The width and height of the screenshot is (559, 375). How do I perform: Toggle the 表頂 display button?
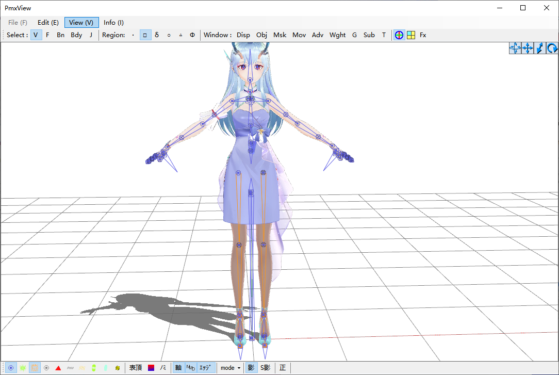coord(136,368)
